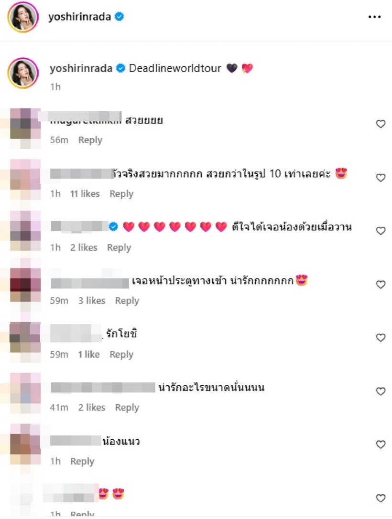
Task: Click the yoshirinrada avatar beside the caption
Action: pyautogui.click(x=23, y=73)
